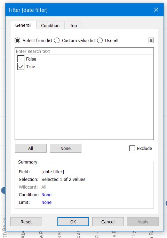This screenshot has height=238, width=167.
Task: Enable the Exclude checkbox
Action: click(x=132, y=148)
